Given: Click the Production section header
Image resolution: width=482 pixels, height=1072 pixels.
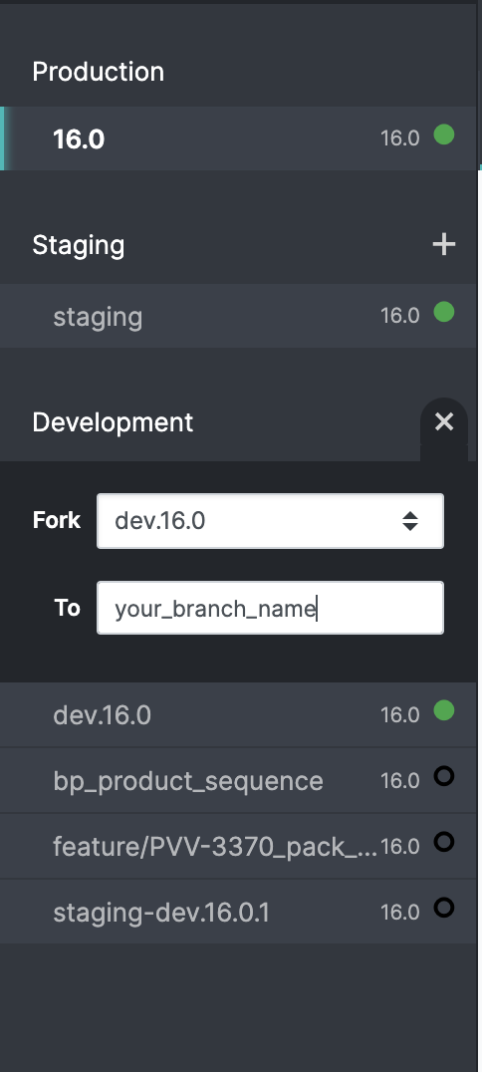Looking at the screenshot, I should [99, 71].
